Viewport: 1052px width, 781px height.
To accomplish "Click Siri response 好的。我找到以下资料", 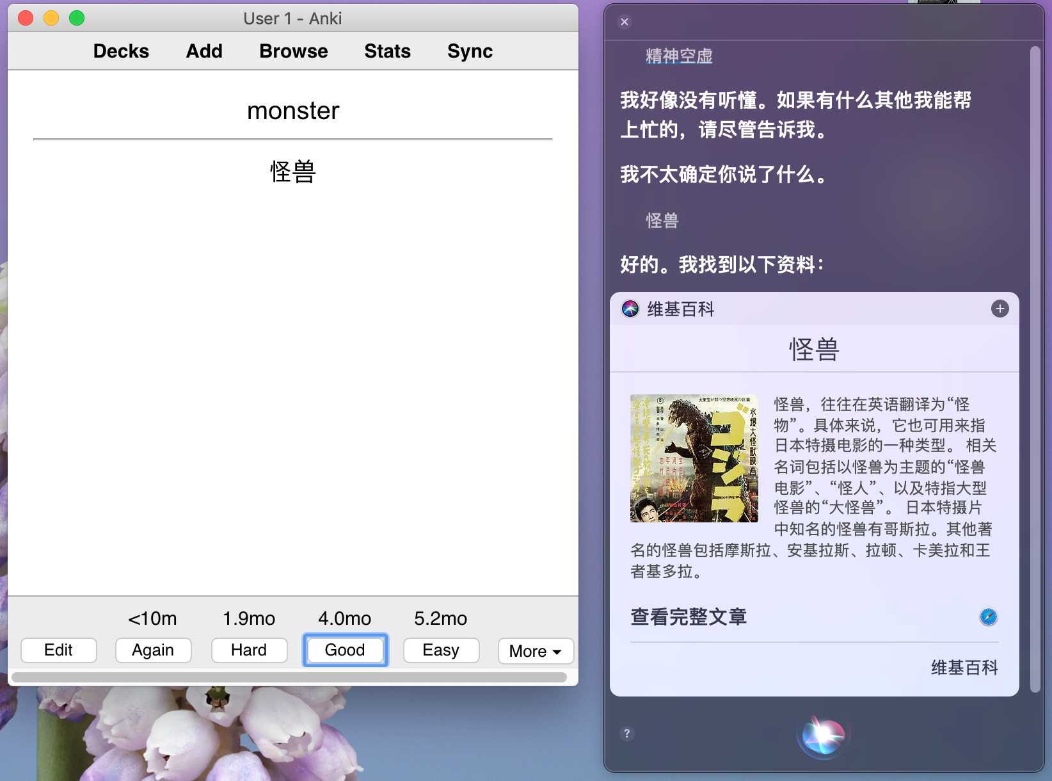I will [722, 264].
